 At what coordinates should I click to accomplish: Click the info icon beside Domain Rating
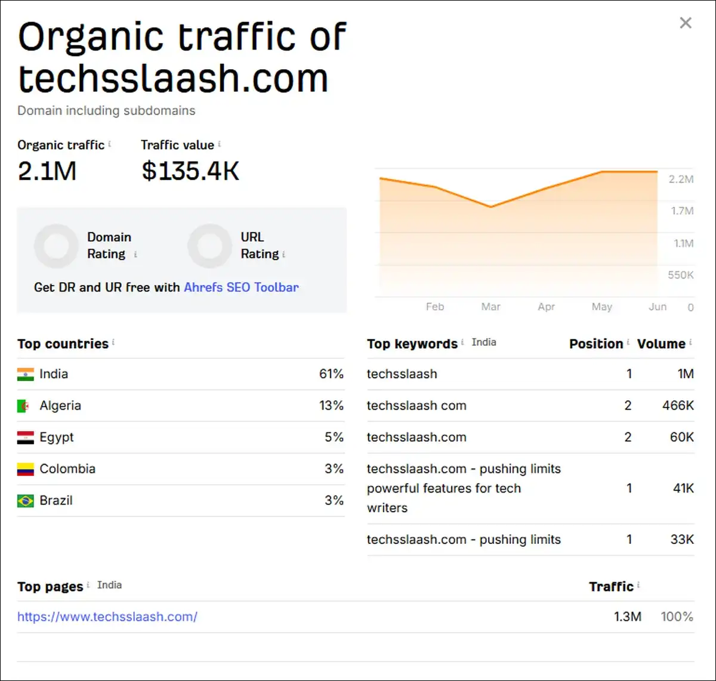[x=135, y=254]
